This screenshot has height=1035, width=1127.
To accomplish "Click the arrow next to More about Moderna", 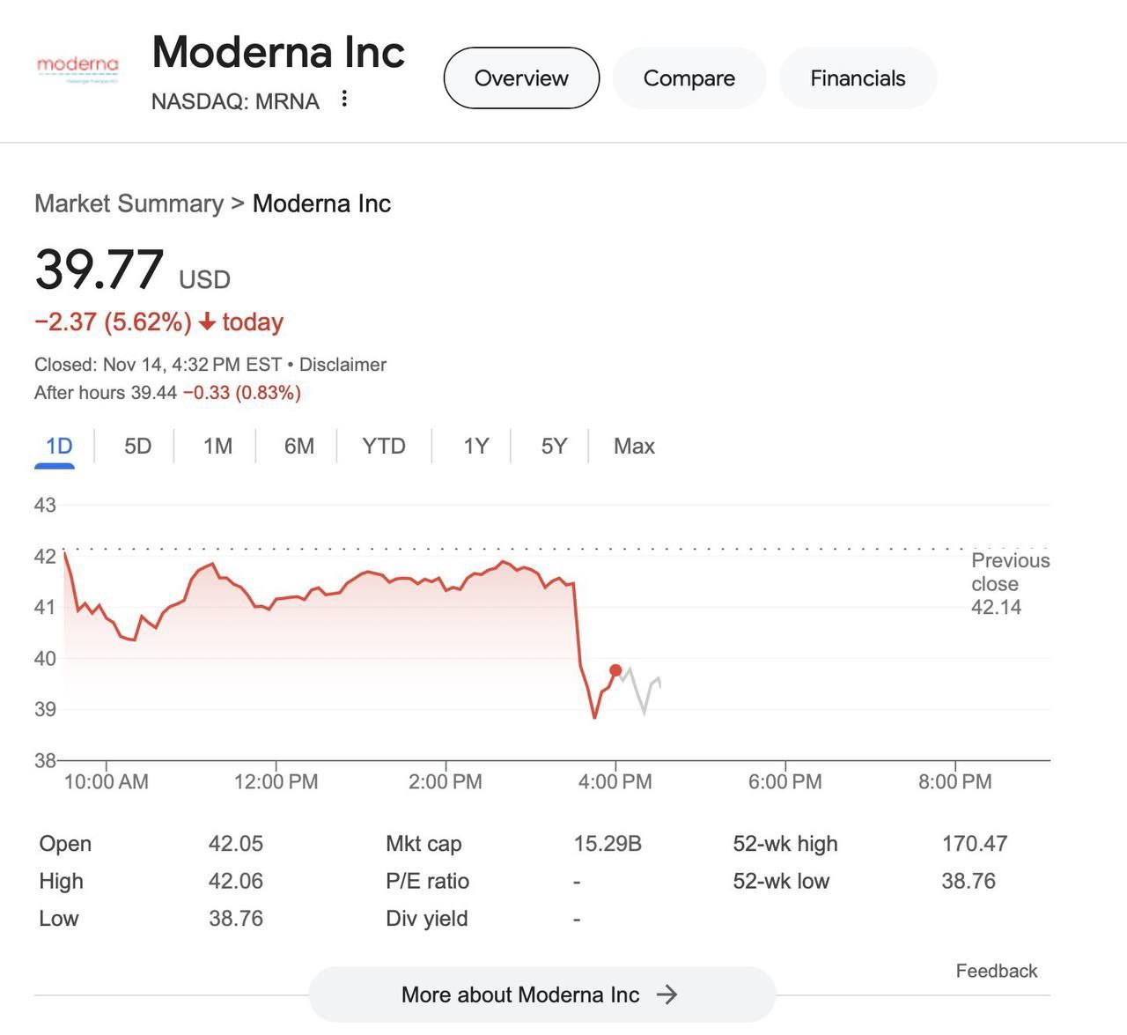I will click(x=667, y=994).
